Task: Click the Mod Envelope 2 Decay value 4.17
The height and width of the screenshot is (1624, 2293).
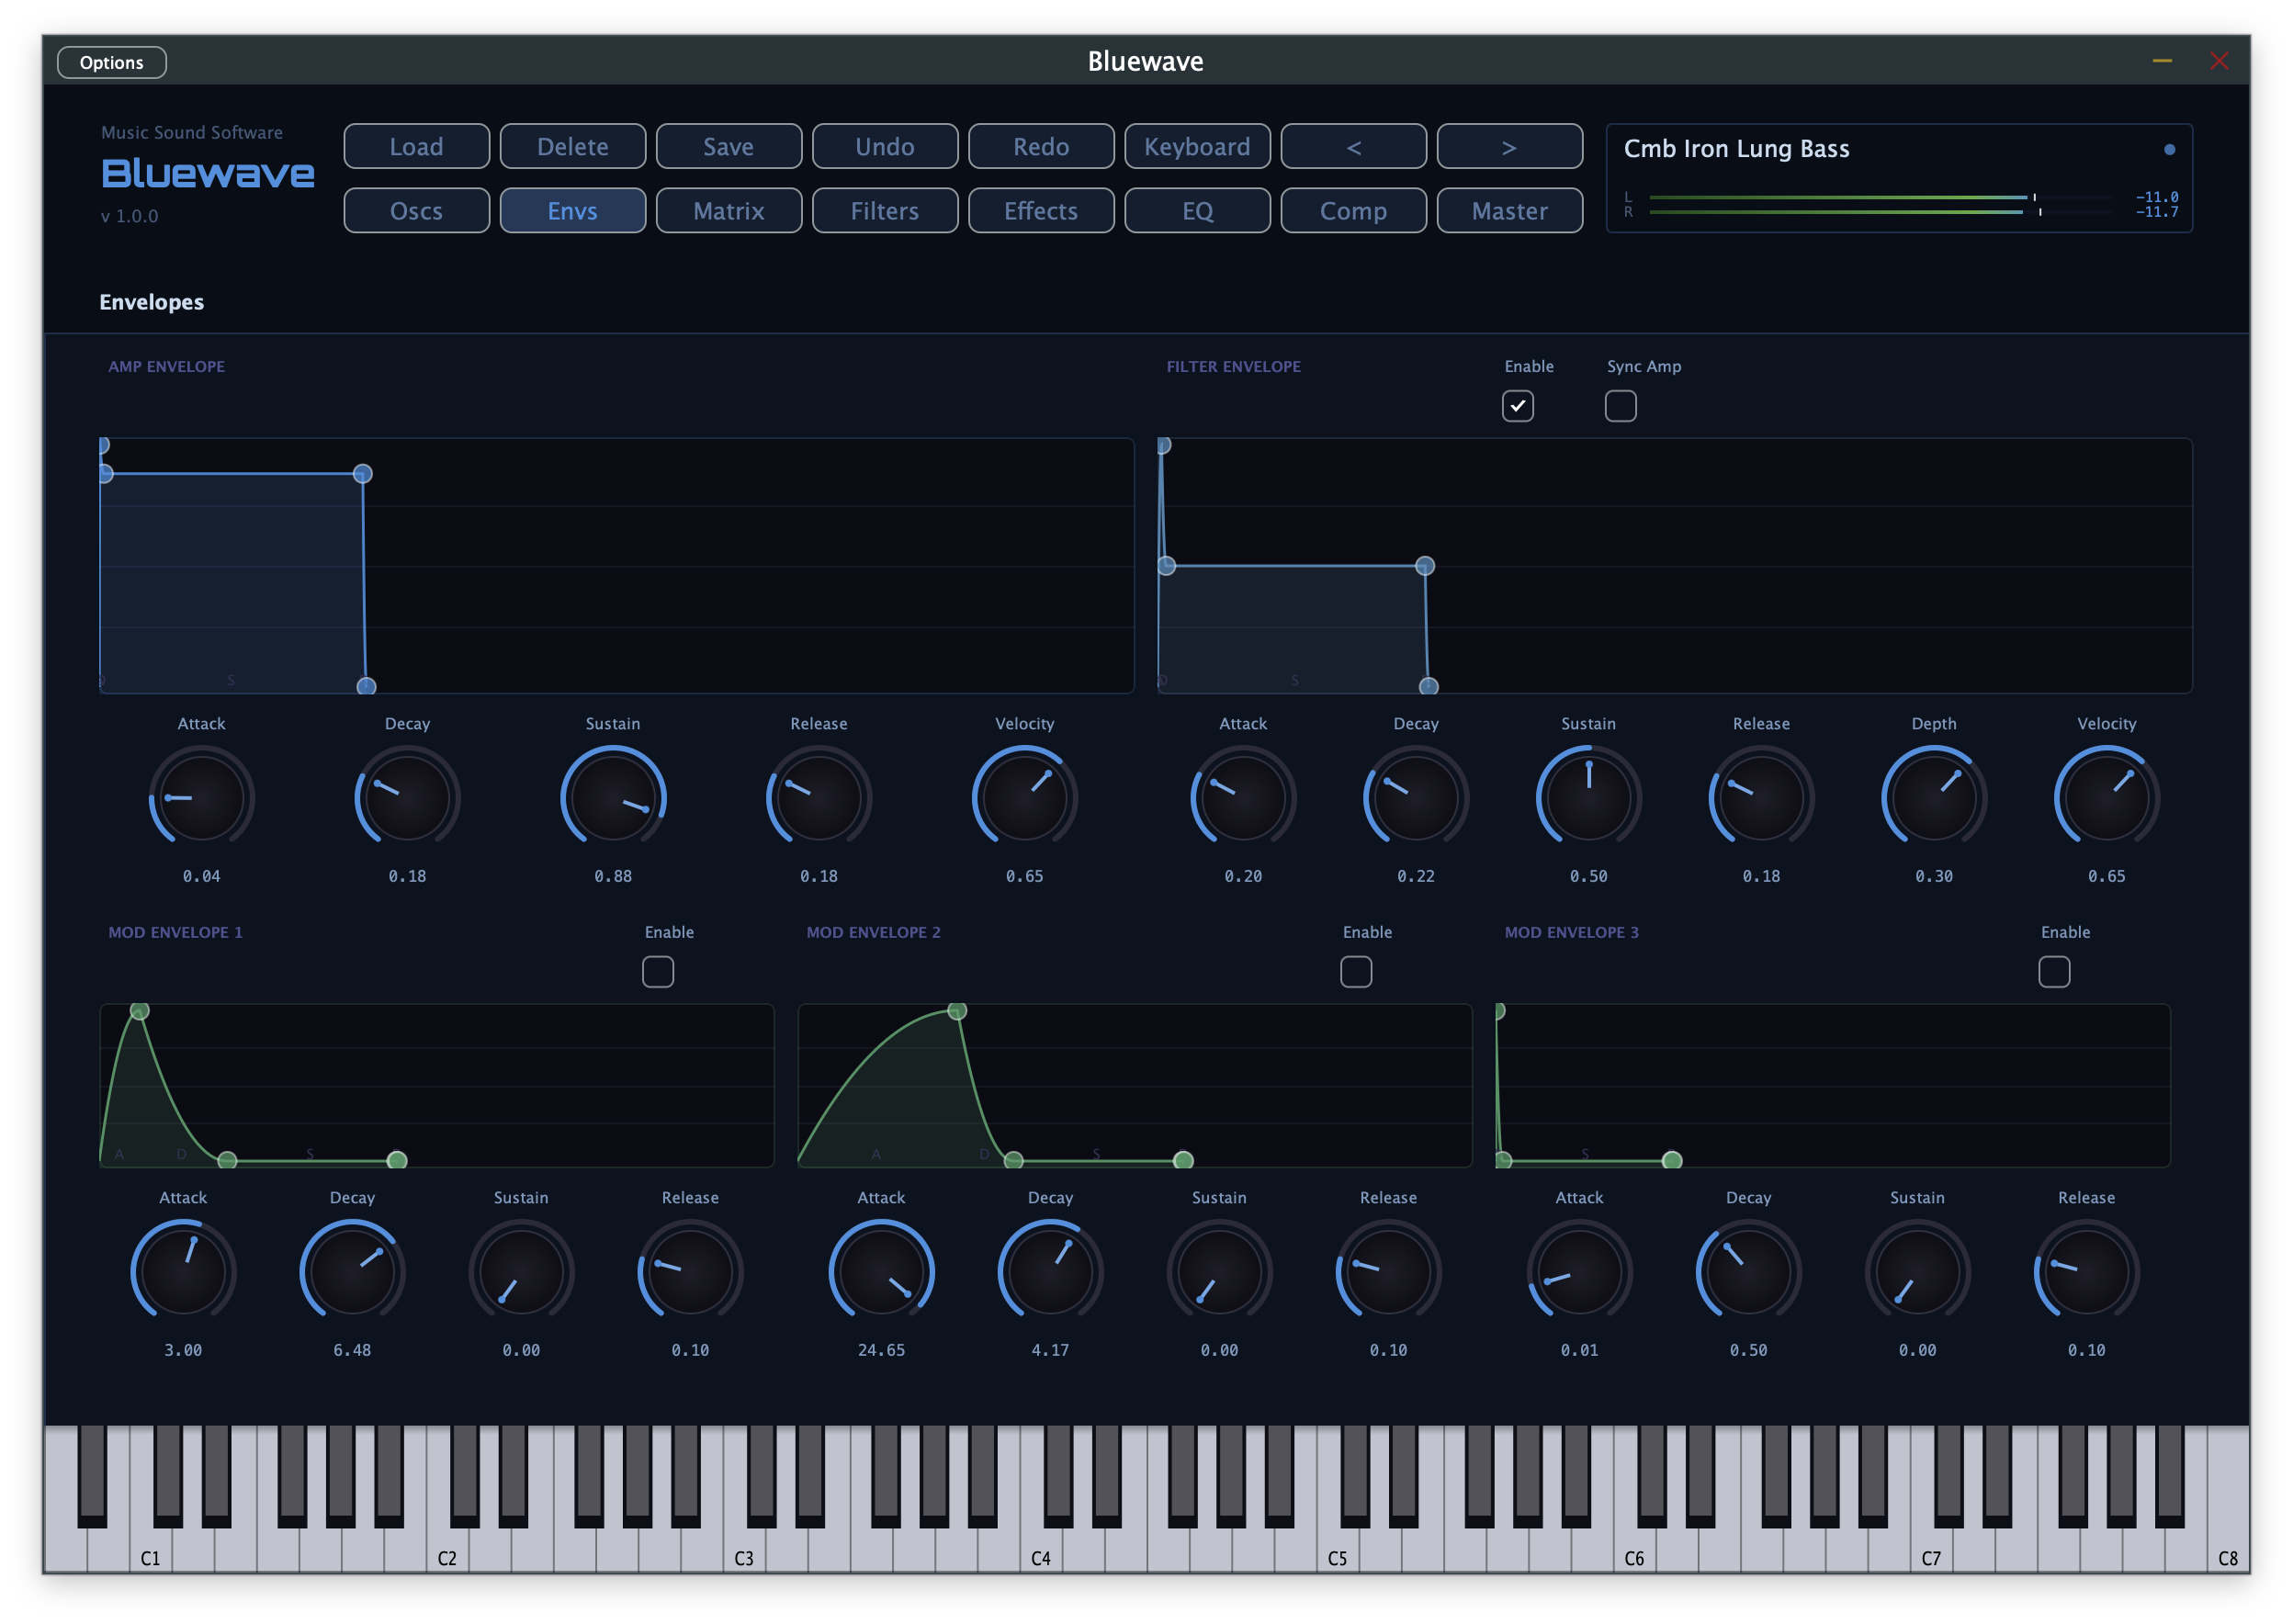Action: pos(1050,1350)
